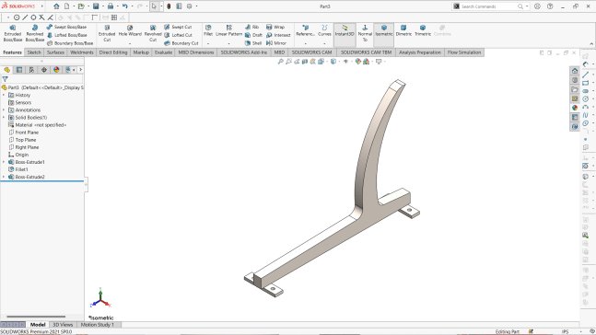
Task: Open the Linear Pattern tool
Action: 228,30
